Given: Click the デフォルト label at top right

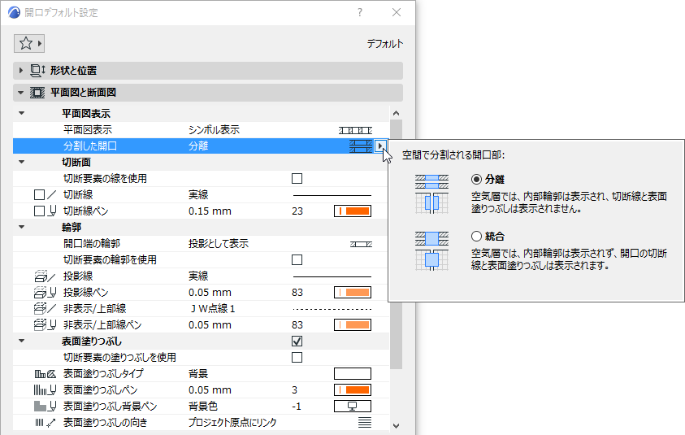Looking at the screenshot, I should tap(385, 44).
